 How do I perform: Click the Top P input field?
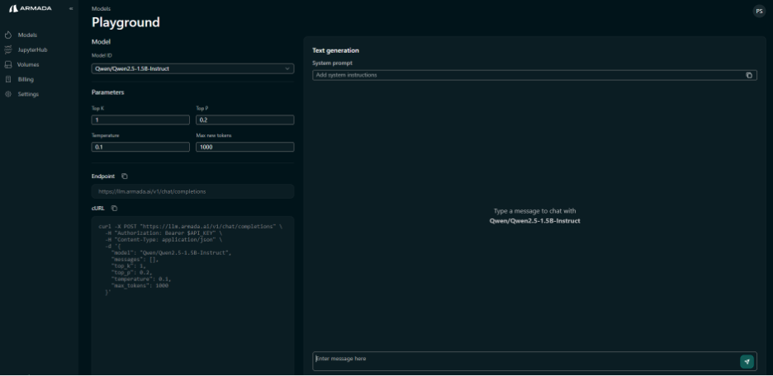245,120
